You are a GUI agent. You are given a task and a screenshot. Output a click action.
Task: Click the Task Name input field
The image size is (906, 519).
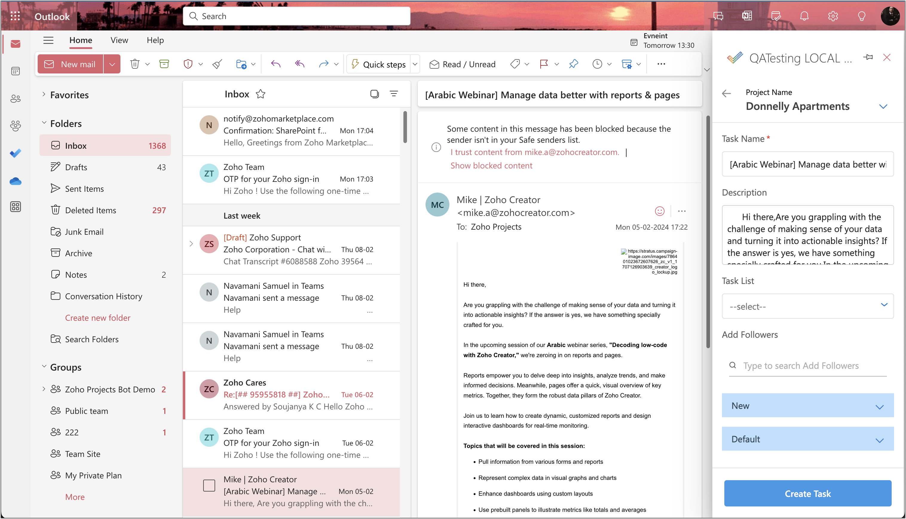click(808, 164)
